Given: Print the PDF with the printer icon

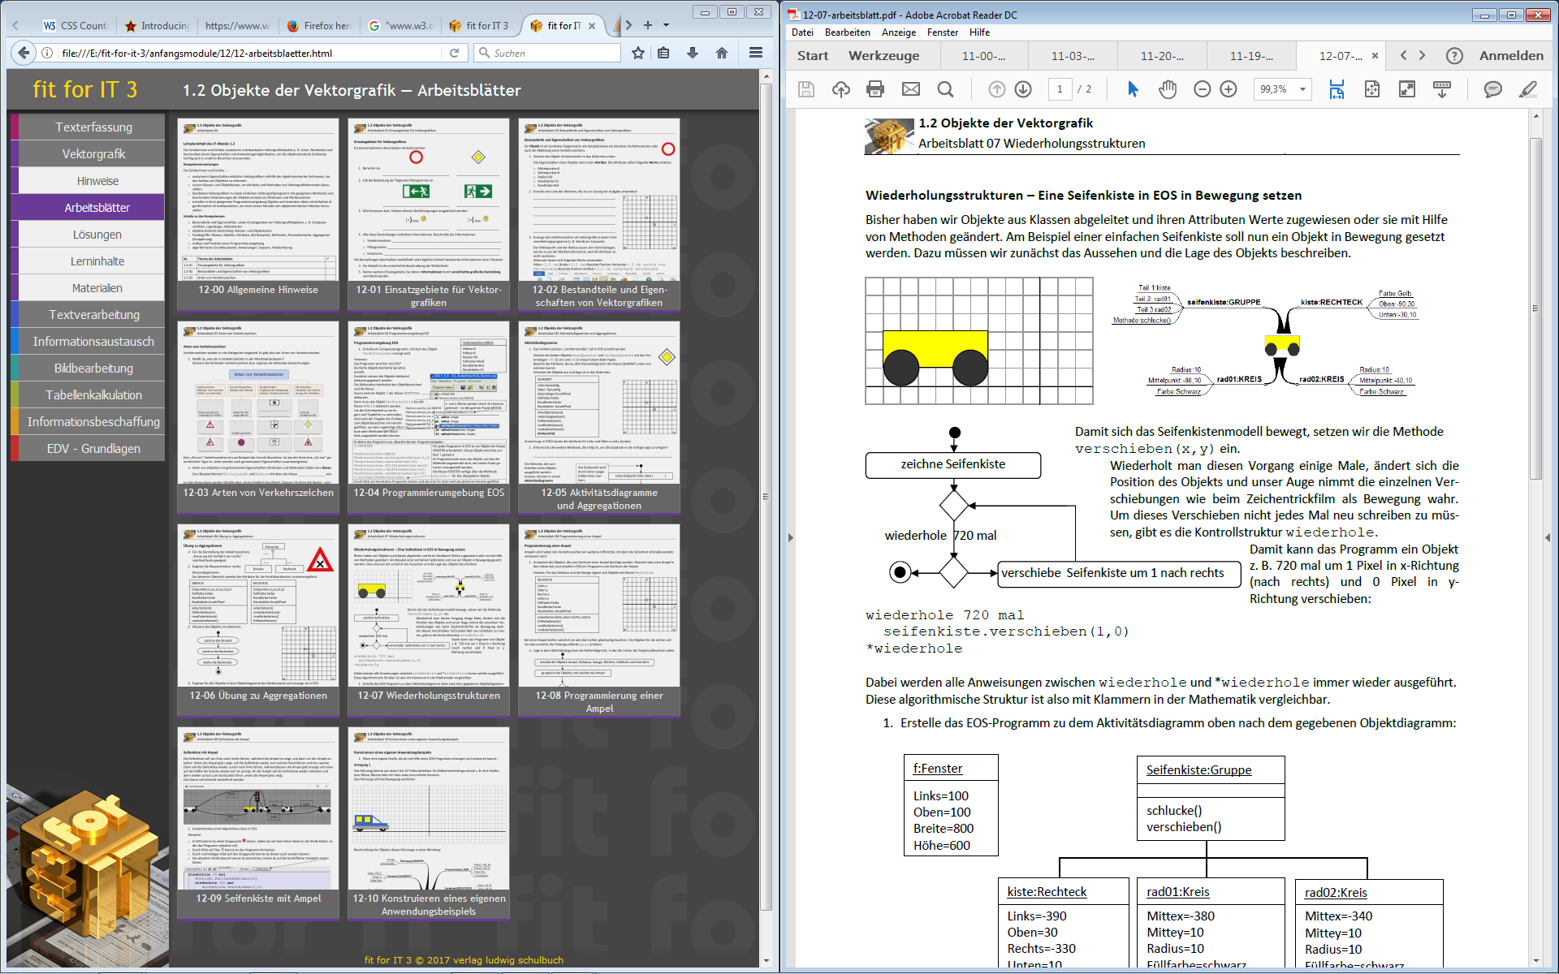Looking at the screenshot, I should [x=875, y=89].
